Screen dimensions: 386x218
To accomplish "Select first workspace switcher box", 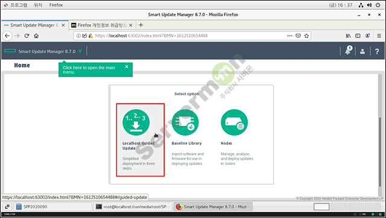I will pyautogui.click(x=321, y=207).
